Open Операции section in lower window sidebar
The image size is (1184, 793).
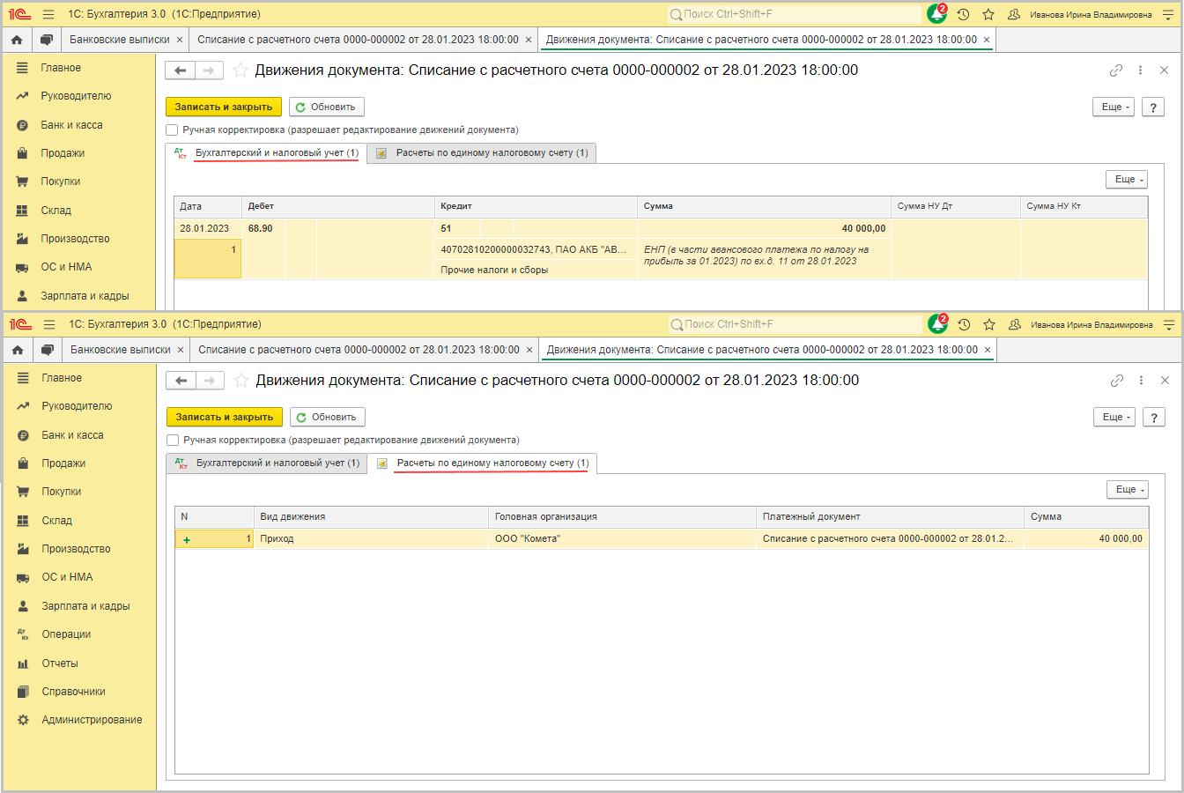coord(66,634)
